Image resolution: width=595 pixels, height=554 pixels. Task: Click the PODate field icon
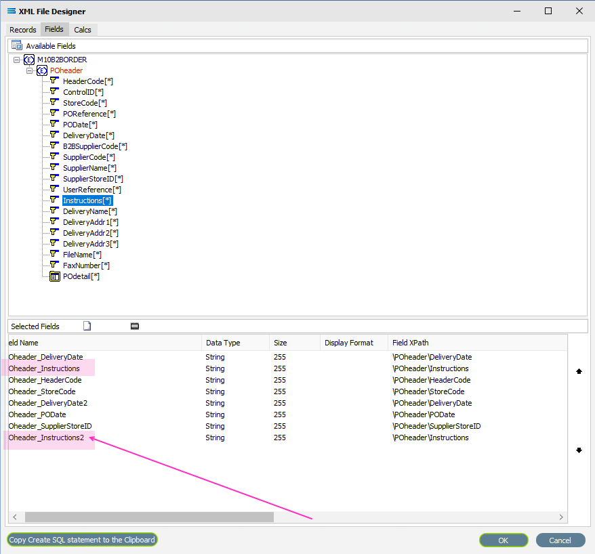(x=54, y=124)
